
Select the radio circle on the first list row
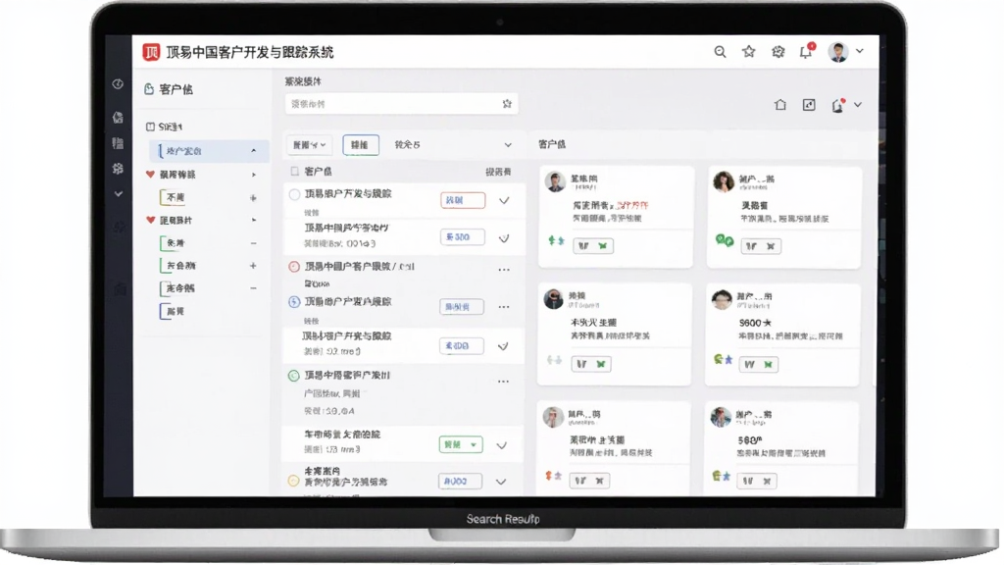[x=294, y=194]
